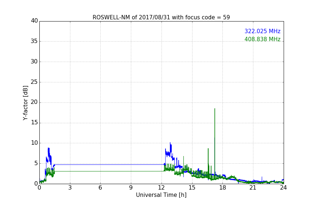This screenshot has width=315, height=210.
Task: Click x-axis tick label '9'
Action: [x=131, y=188]
